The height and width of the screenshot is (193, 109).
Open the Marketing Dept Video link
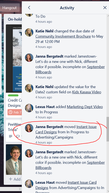[x=85, y=107]
